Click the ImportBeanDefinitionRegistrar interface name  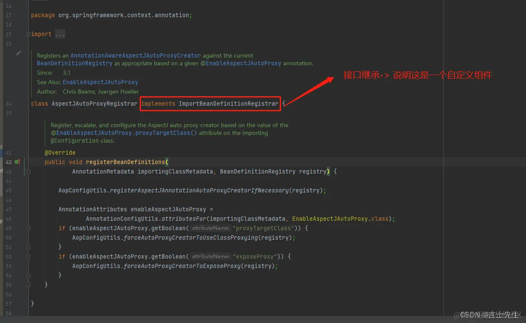[229, 104]
